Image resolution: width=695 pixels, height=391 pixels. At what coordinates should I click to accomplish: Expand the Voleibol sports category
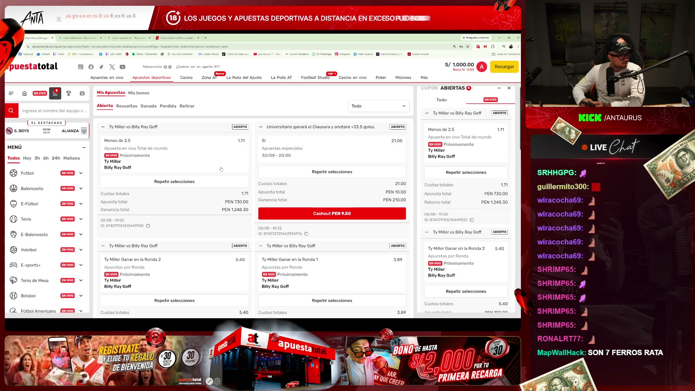[81, 250]
